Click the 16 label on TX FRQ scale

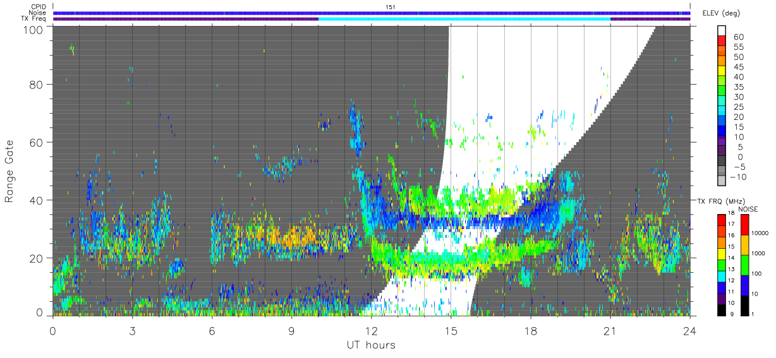[730, 236]
